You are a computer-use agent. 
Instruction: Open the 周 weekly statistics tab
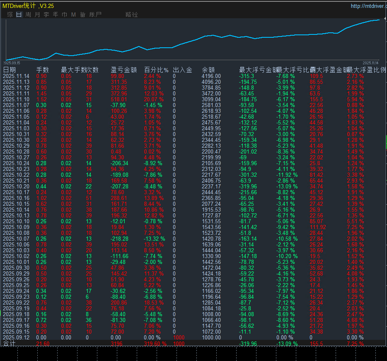[x=28, y=15]
